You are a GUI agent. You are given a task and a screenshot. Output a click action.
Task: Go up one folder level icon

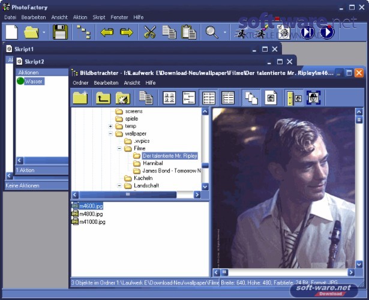(103, 98)
